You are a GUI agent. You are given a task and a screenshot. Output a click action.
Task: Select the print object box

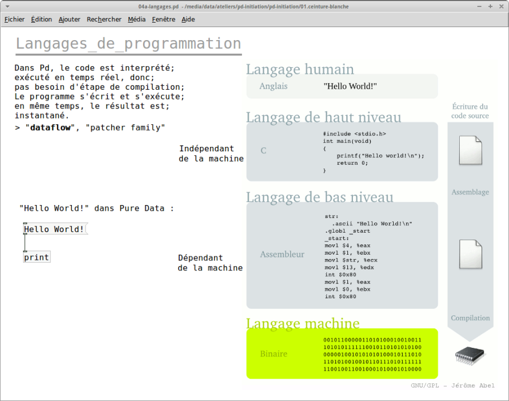pyautogui.click(x=36, y=258)
